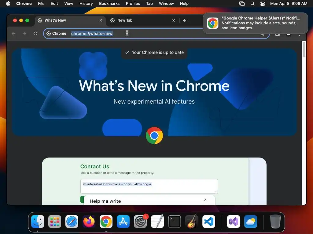The height and width of the screenshot is (234, 313).
Task: Open Visual Studio Code from the Dock
Action: (209, 222)
